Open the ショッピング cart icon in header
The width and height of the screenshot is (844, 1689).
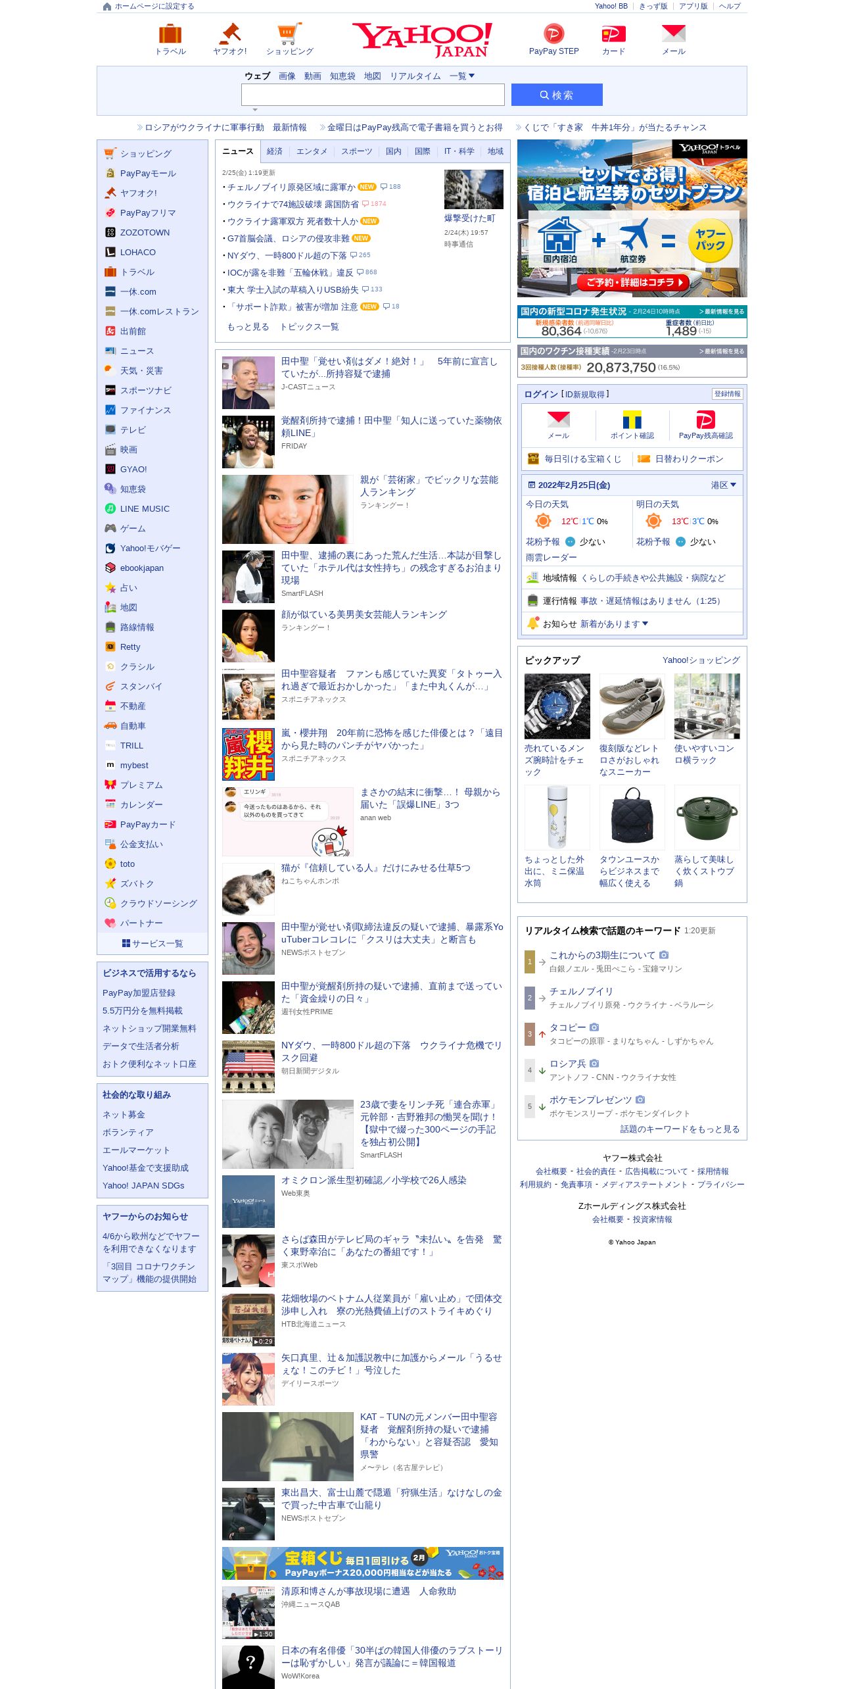(x=290, y=34)
